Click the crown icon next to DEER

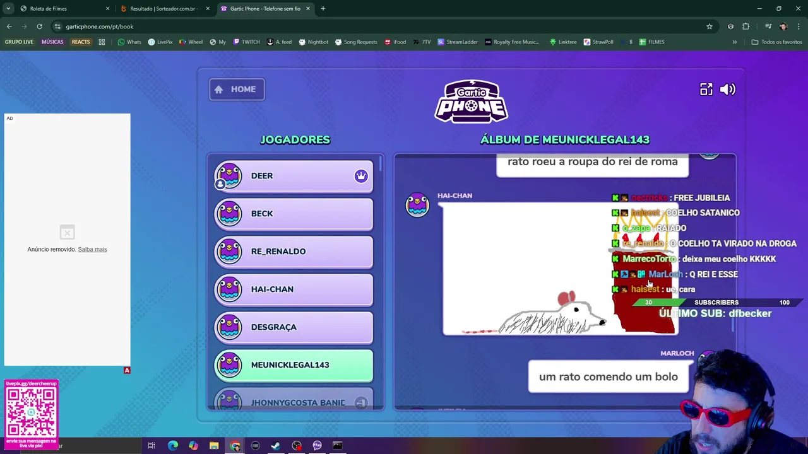[x=361, y=176]
